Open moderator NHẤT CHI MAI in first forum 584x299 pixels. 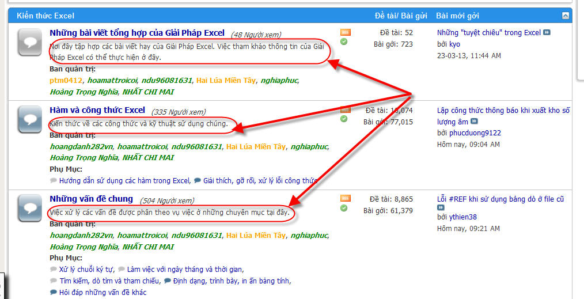tap(148, 92)
